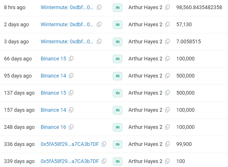
Task: Select amount 57,130
Action: tap(184, 24)
